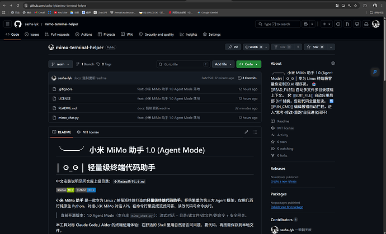Pin the mimo-terminal-helper repository
The width and height of the screenshot is (386, 234).
(x=233, y=47)
